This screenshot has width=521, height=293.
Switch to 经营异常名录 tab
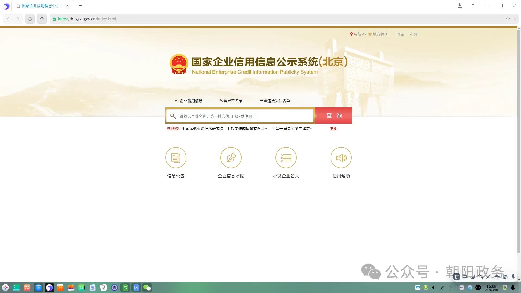pos(231,101)
